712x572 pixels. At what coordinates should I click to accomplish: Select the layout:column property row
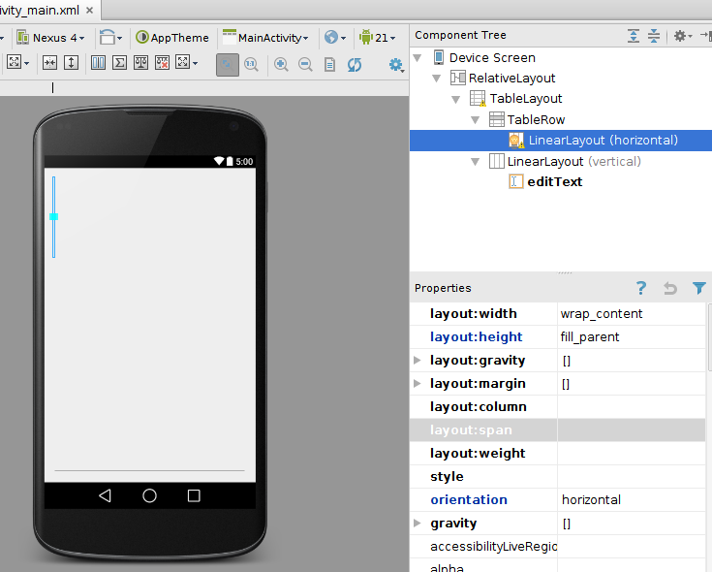tap(558, 406)
